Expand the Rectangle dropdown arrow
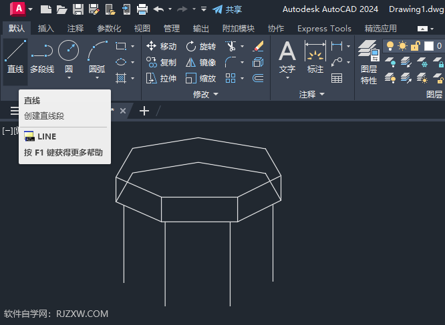This screenshot has width=445, height=325. tap(132, 46)
